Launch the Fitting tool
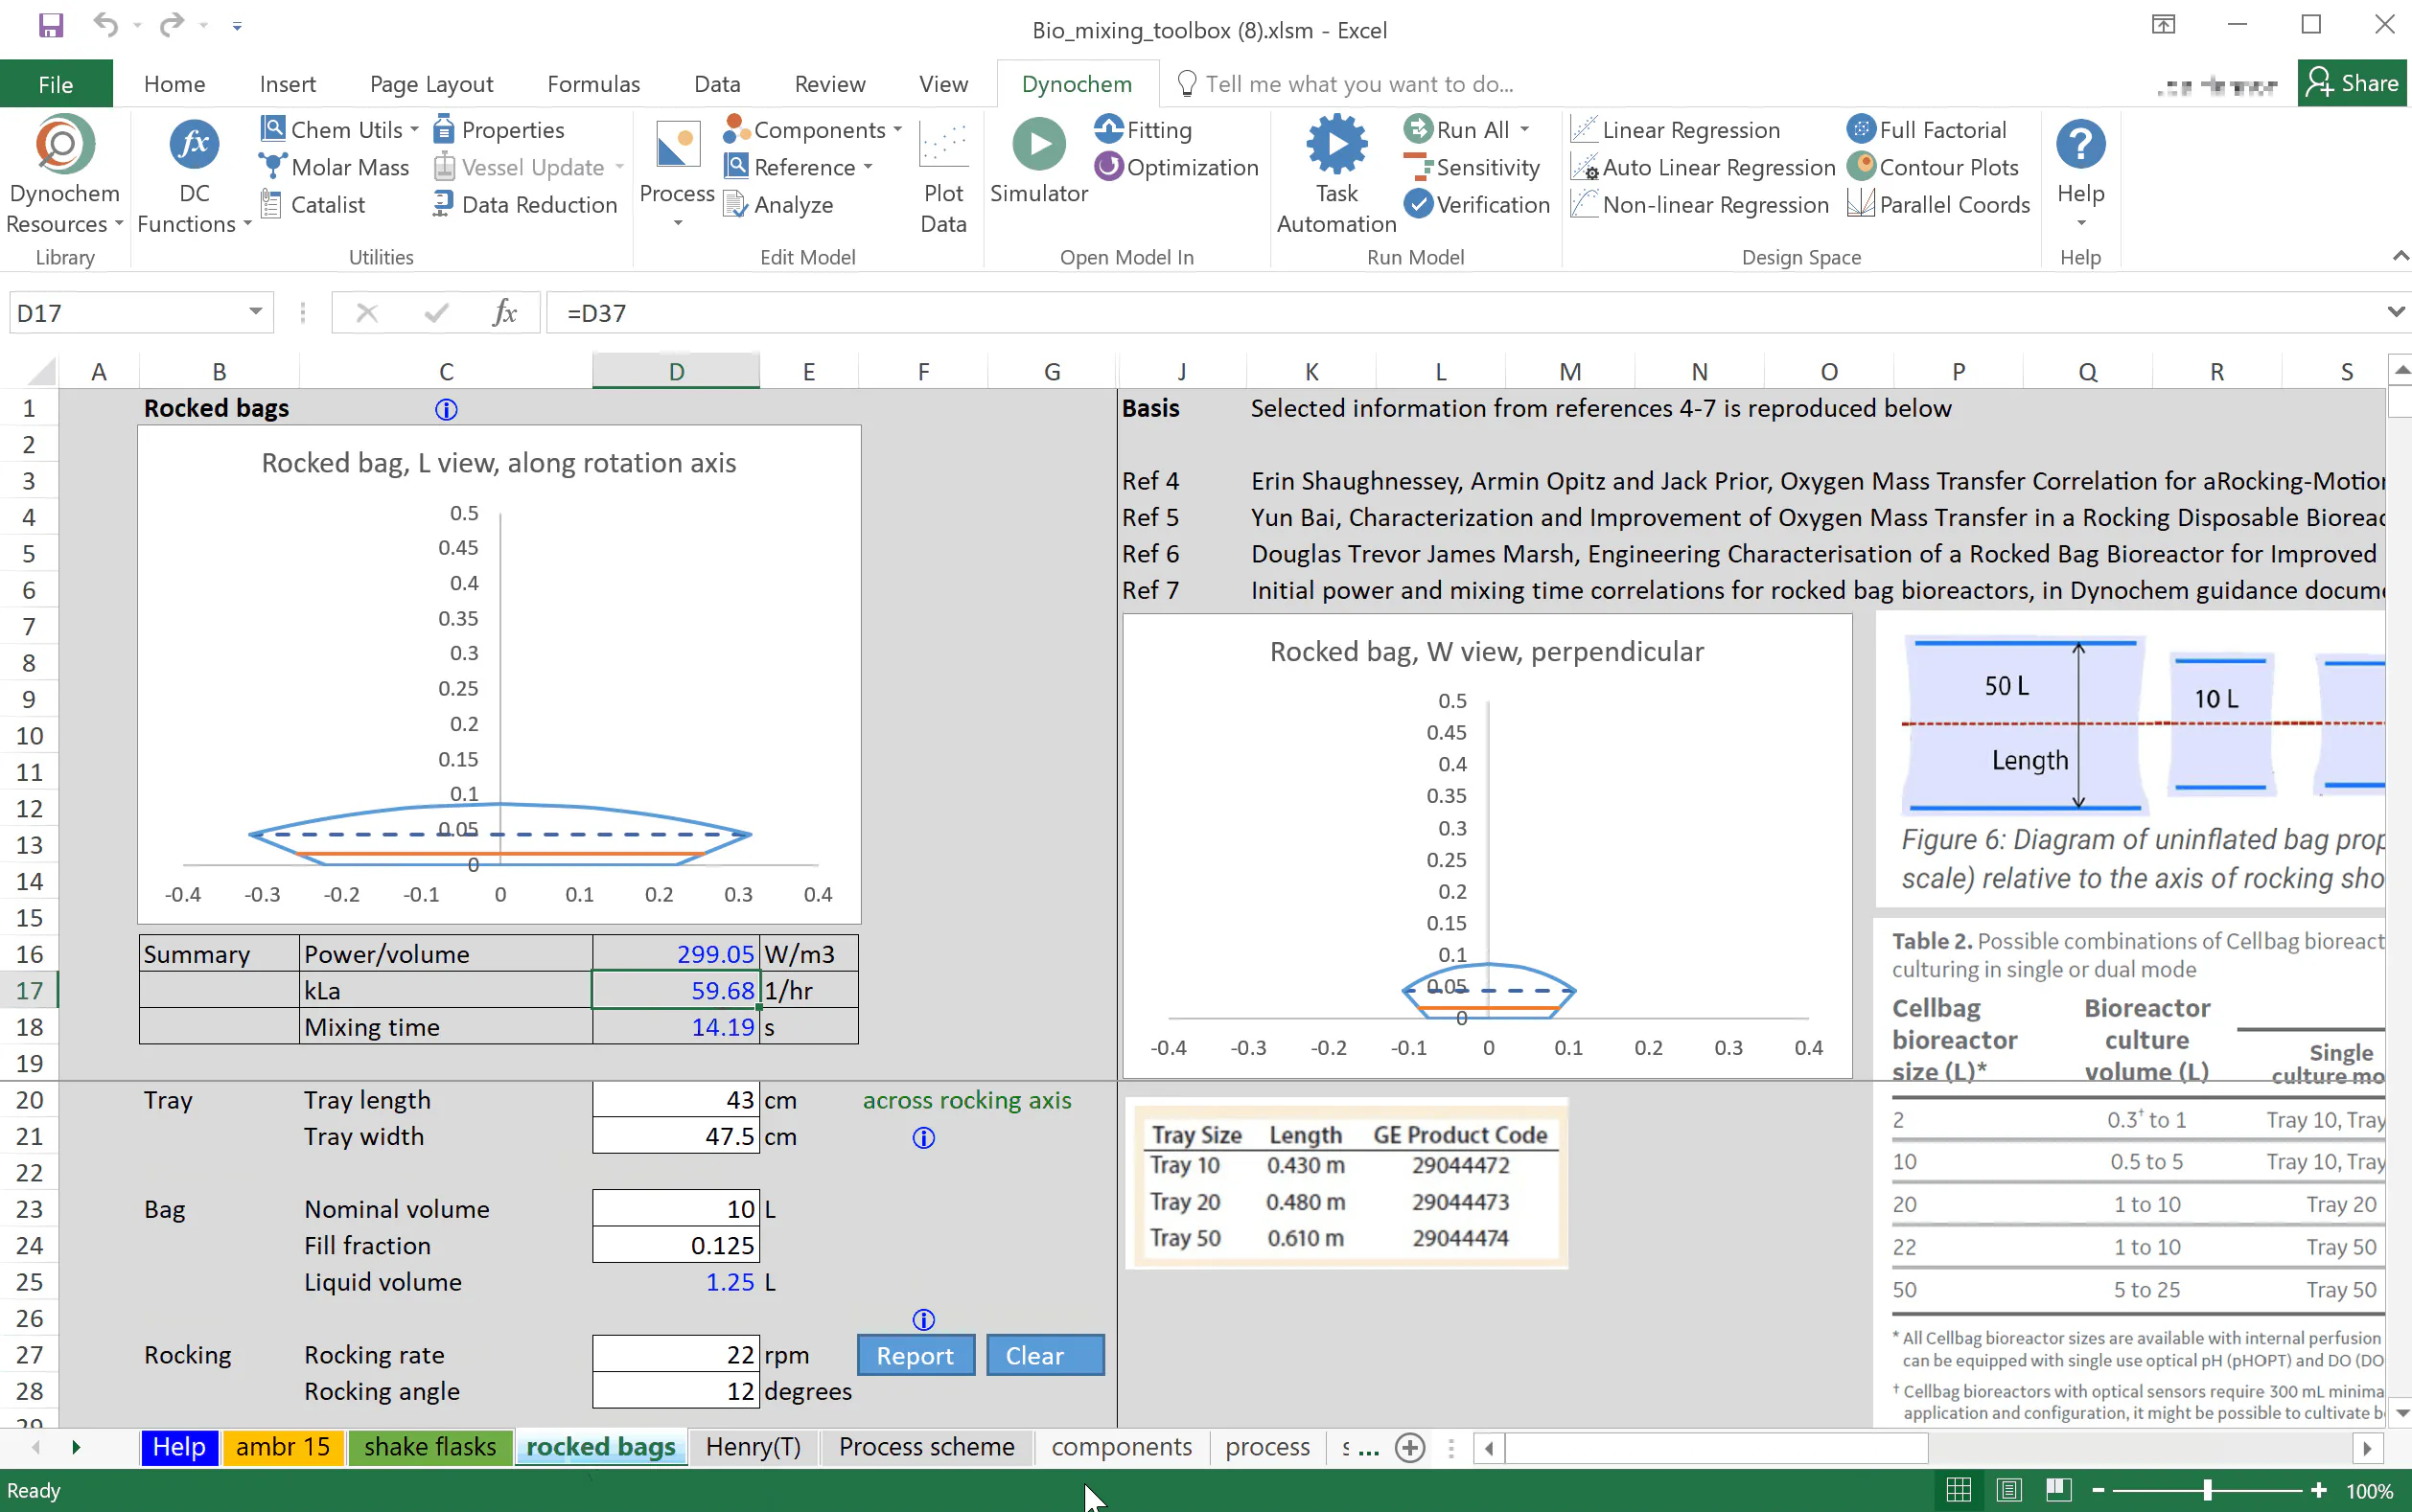The image size is (2412, 1512). tap(1144, 130)
